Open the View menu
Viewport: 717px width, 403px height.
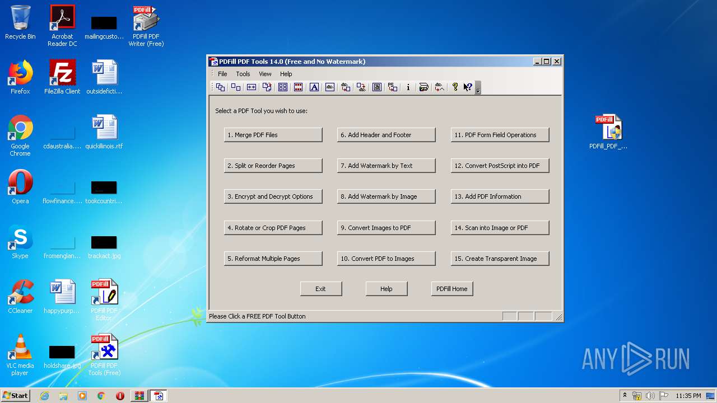265,74
